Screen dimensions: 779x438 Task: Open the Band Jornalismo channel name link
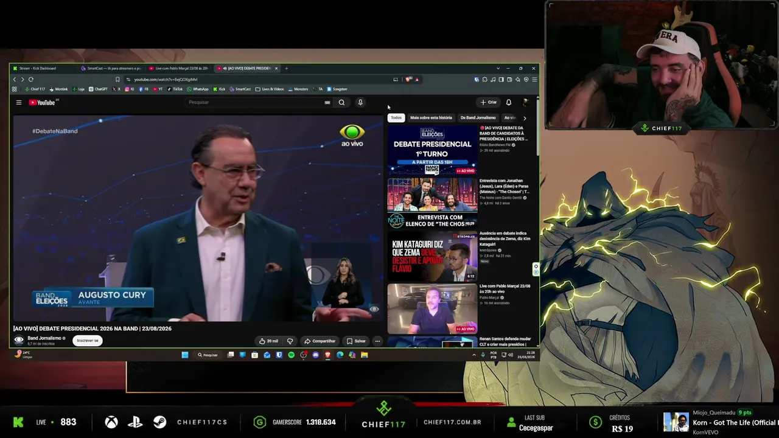pyautogui.click(x=44, y=338)
